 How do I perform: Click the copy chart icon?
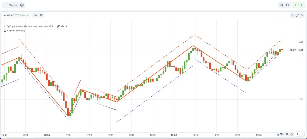pyautogui.click(x=291, y=134)
